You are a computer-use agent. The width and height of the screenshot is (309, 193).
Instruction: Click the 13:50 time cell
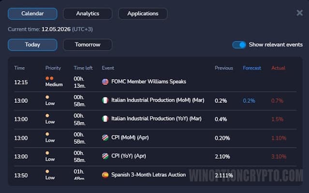pyautogui.click(x=21, y=176)
